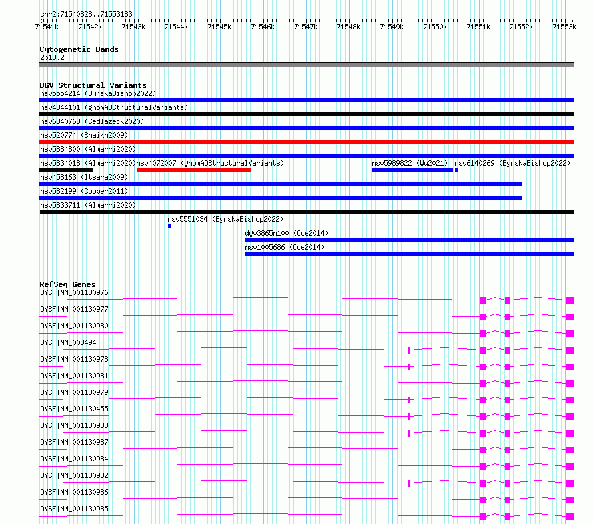The height and width of the screenshot is (524, 593).
Task: Click the nsv5554214 (ByrskaBishop2022) variant label
Action: coord(98,93)
